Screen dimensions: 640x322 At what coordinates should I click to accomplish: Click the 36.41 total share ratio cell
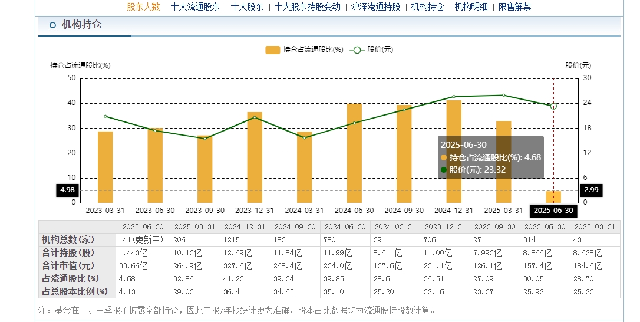[245, 292]
